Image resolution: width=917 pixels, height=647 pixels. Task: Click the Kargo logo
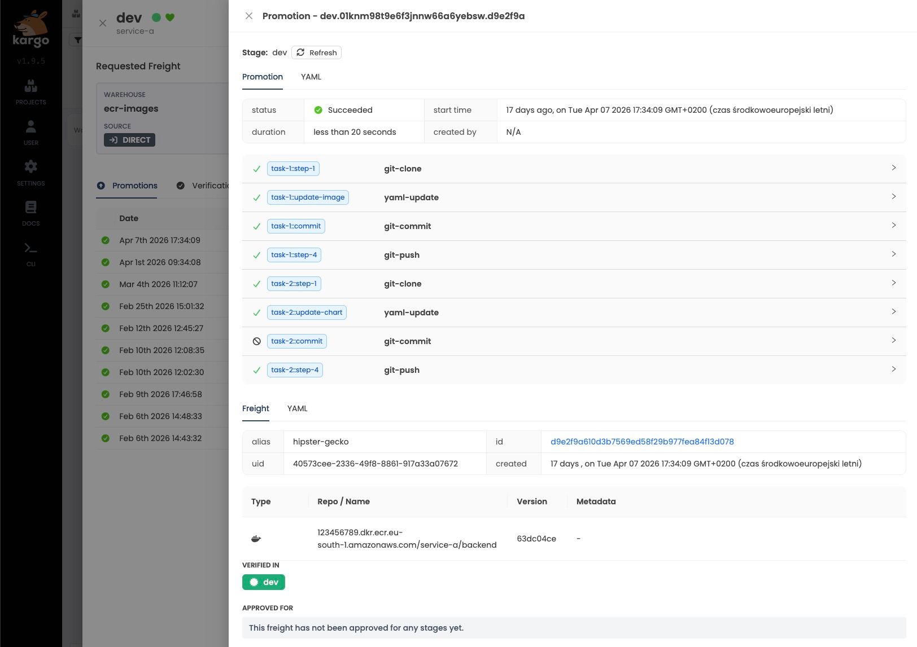pyautogui.click(x=30, y=29)
